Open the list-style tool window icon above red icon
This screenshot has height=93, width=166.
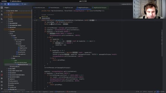point(2,72)
